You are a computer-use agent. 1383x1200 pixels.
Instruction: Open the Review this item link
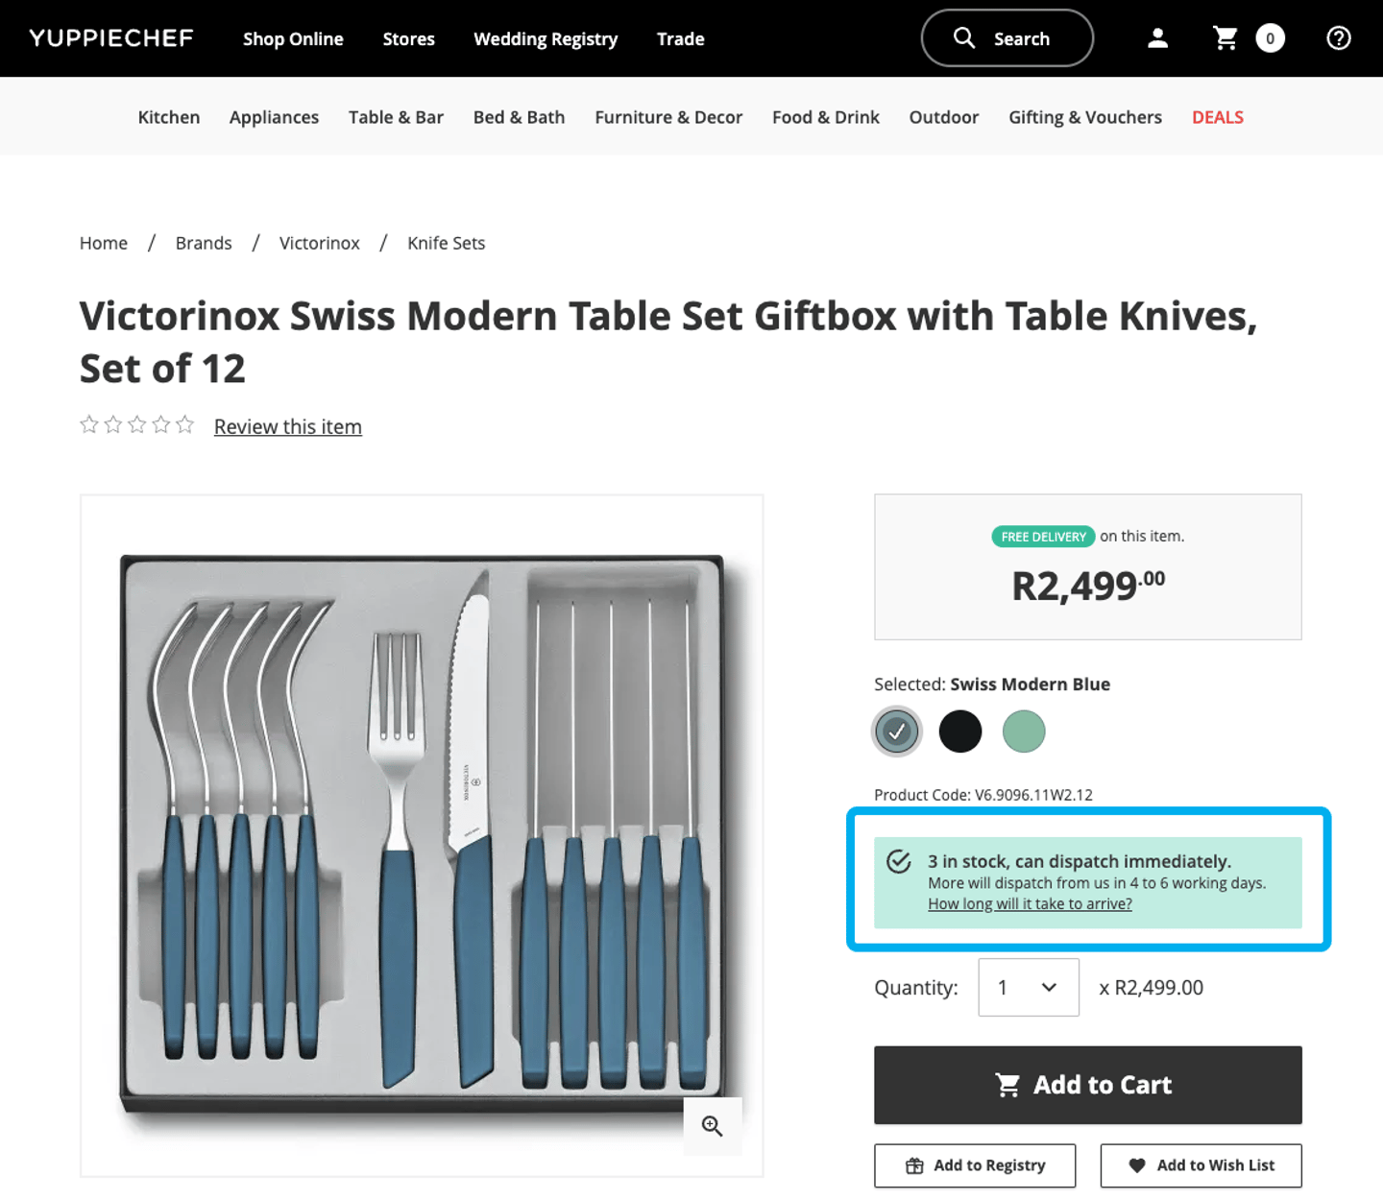287,426
